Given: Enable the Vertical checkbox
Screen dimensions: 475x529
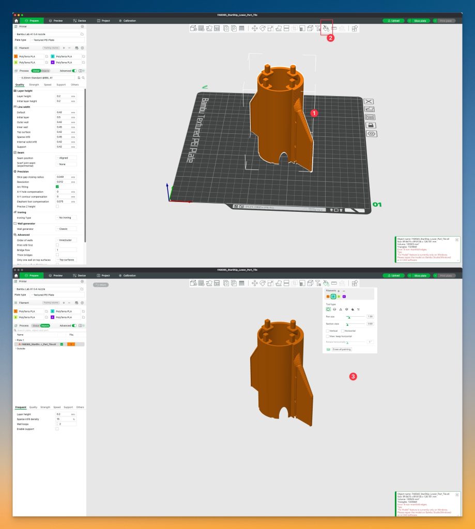Looking at the screenshot, I should 328,331.
